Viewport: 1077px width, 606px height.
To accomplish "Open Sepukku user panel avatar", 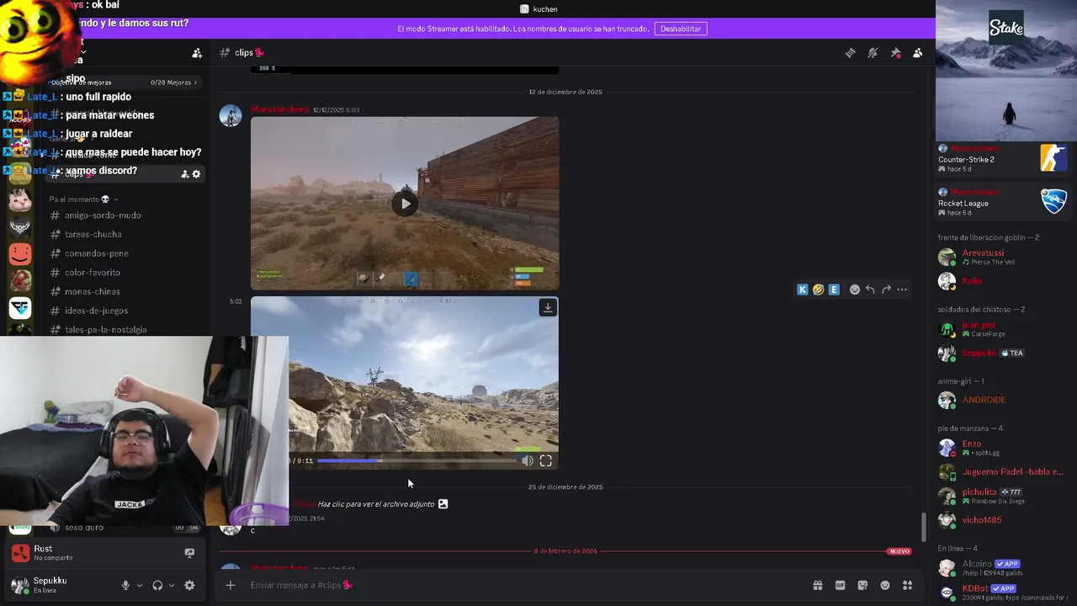I will (19, 585).
